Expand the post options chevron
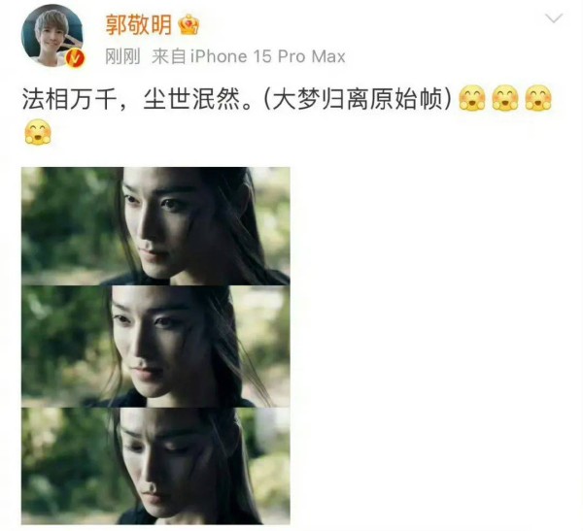This screenshot has width=583, height=531. point(554,18)
